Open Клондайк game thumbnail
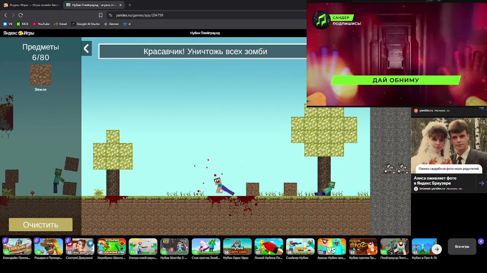 (x=17, y=247)
